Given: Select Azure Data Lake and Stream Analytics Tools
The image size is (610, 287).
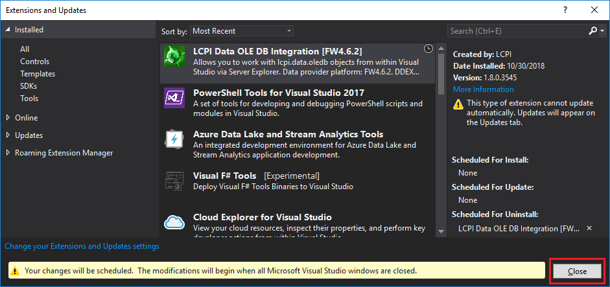Looking at the screenshot, I should (x=288, y=134).
